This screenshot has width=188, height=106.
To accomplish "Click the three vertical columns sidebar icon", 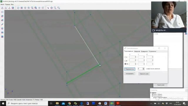I will [2, 33].
